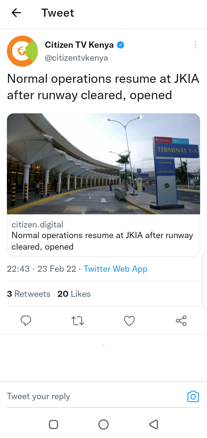Share the tweet via share icon

click(x=181, y=321)
